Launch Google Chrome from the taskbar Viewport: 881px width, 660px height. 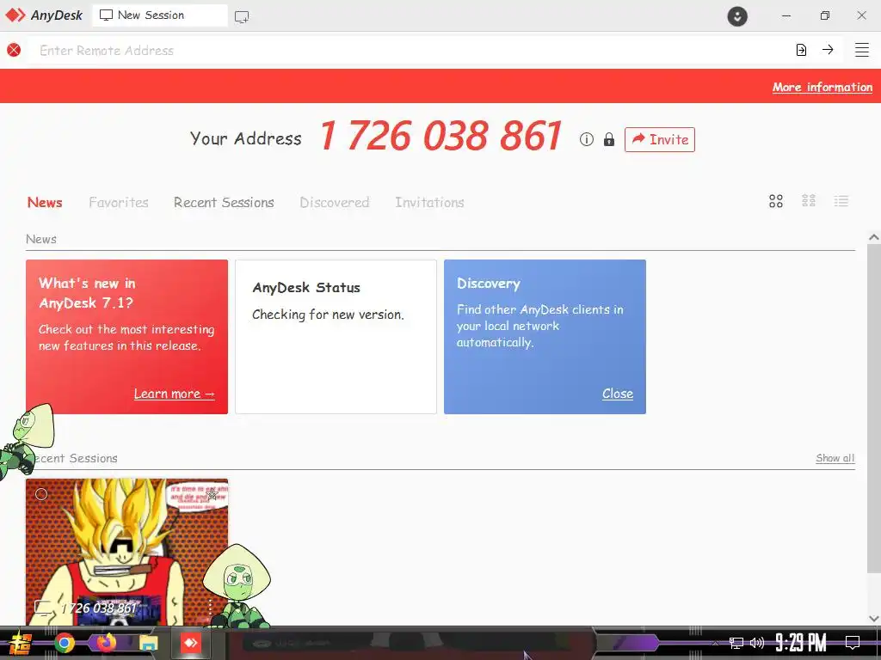pos(65,643)
